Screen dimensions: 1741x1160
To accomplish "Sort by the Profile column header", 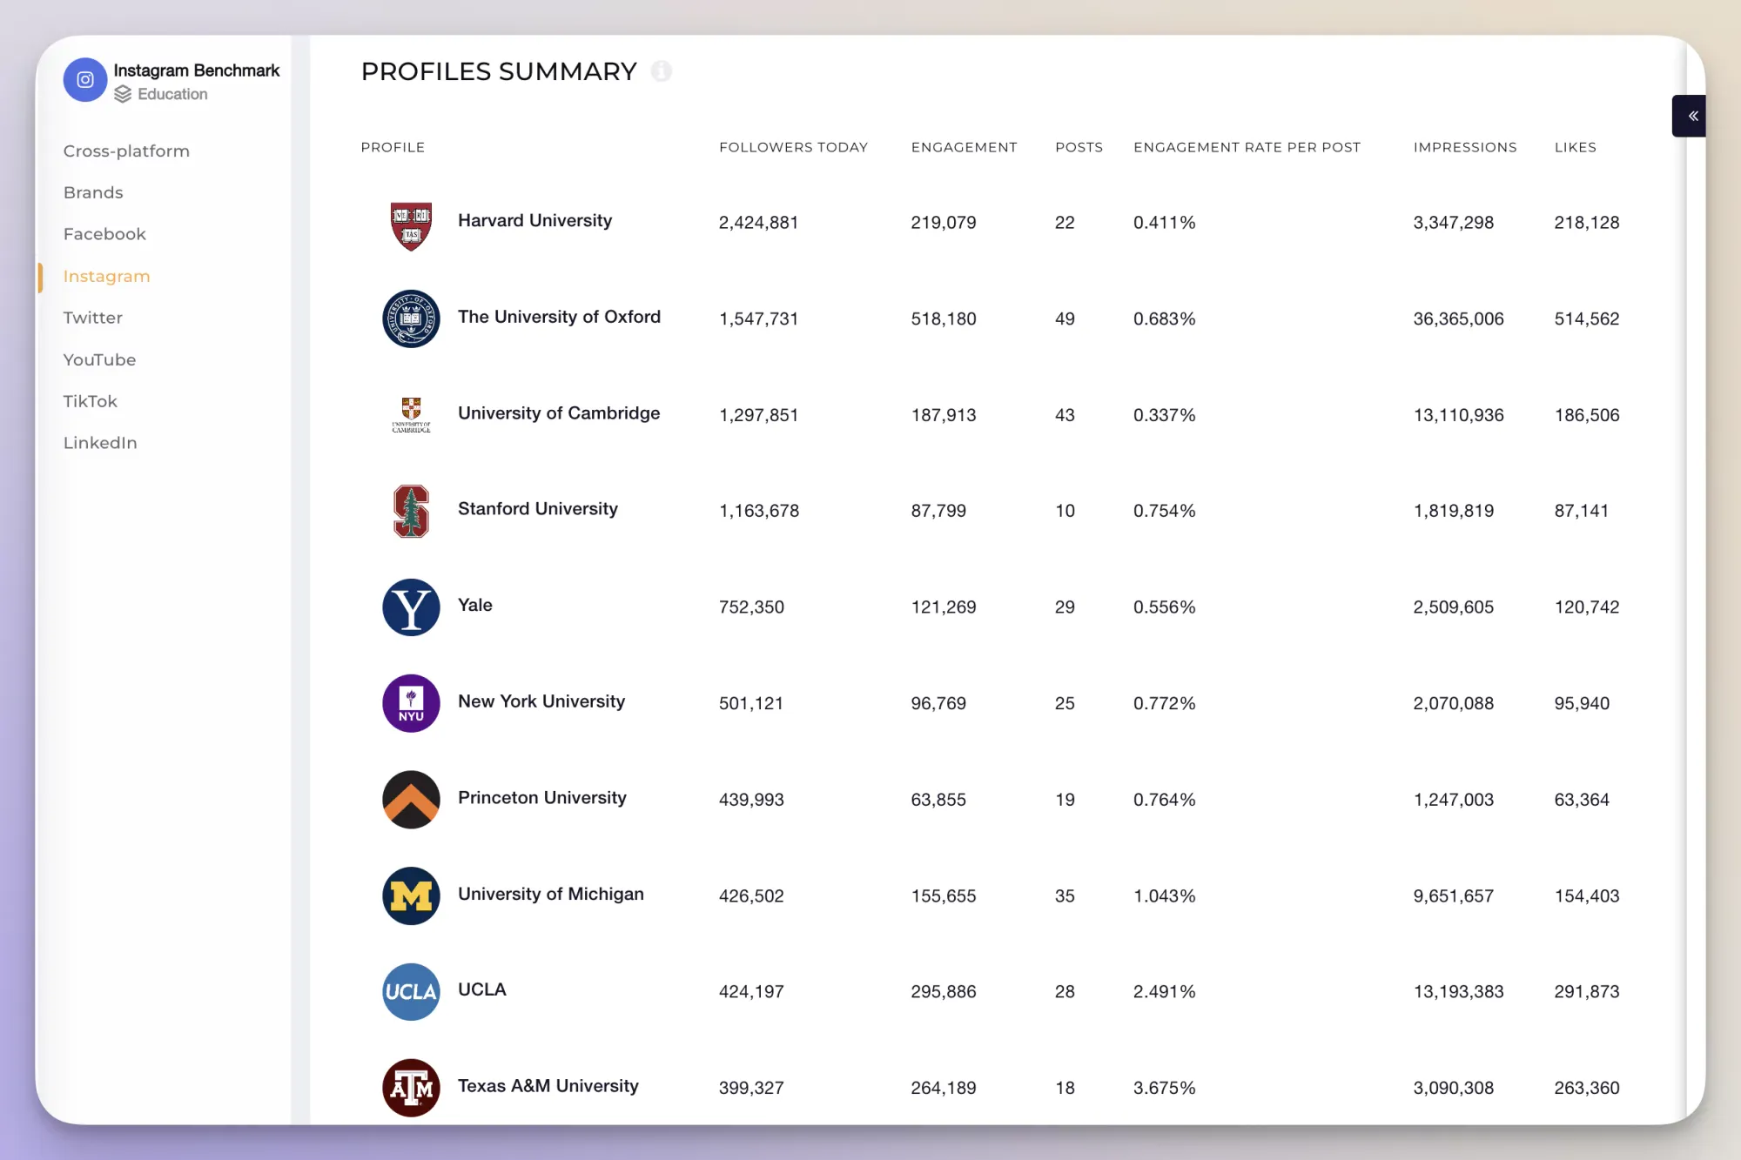I will point(393,147).
